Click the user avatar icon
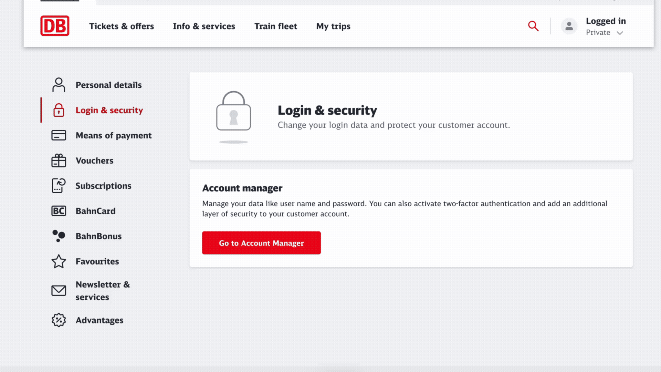The height and width of the screenshot is (372, 661). (569, 26)
